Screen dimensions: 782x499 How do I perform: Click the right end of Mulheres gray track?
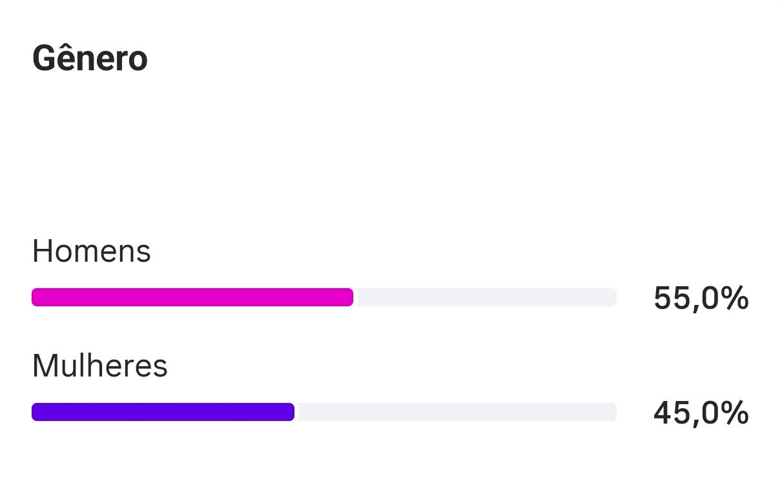tap(613, 412)
